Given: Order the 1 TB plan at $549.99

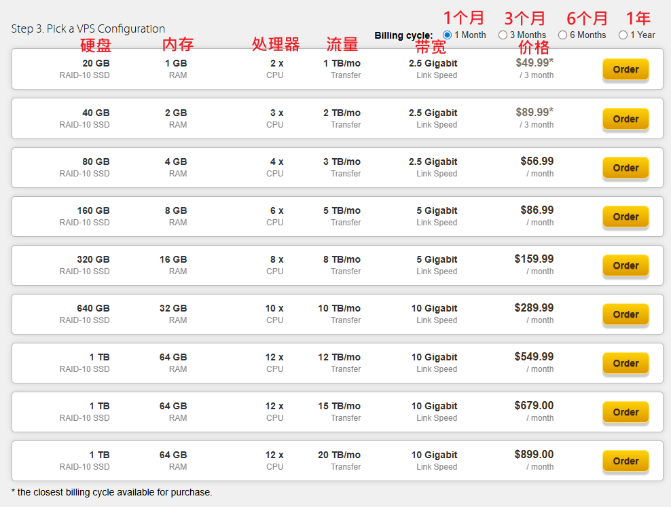Looking at the screenshot, I should pyautogui.click(x=625, y=363).
